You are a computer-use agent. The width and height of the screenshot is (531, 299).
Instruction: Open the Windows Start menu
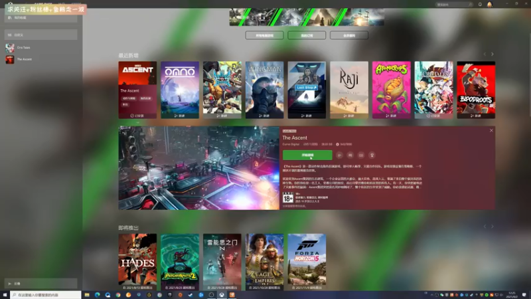[5, 295]
